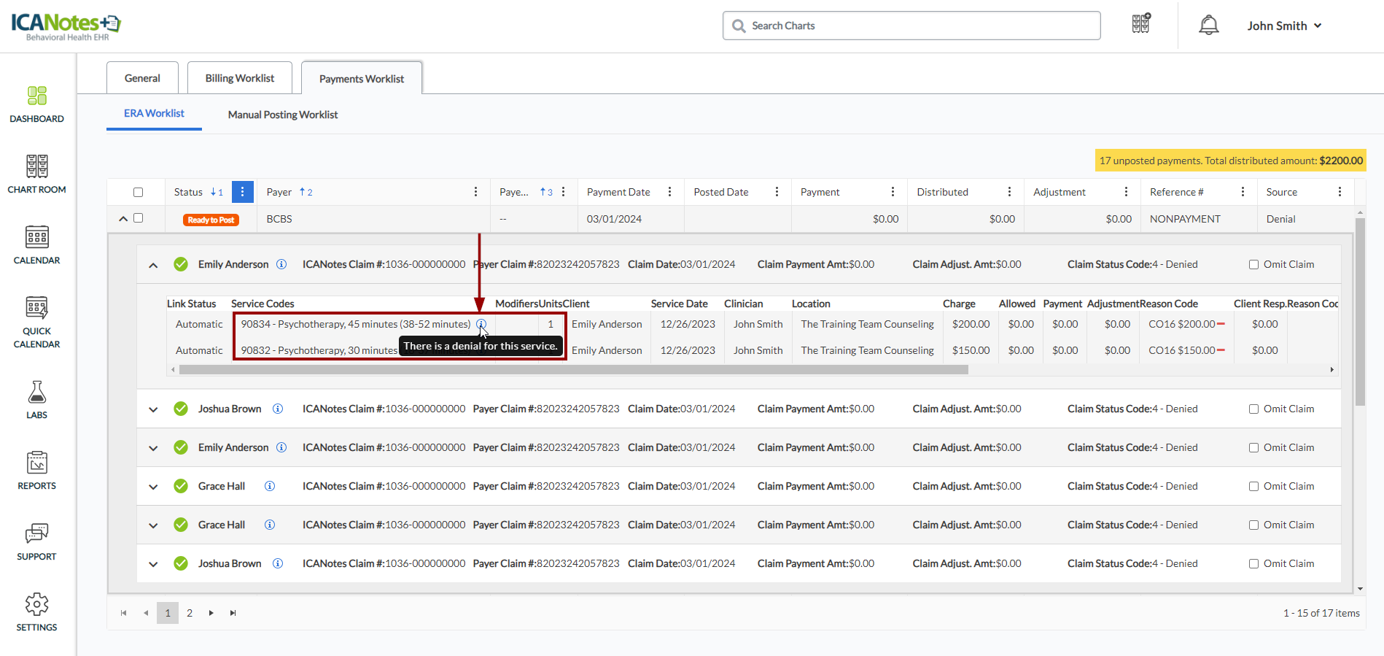Screen dimensions: 1384x656
Task: Open the Settings gear in sidebar
Action: point(36,605)
